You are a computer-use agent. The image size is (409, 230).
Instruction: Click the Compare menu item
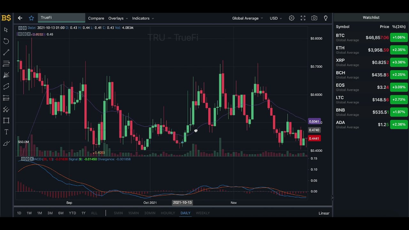point(96,18)
